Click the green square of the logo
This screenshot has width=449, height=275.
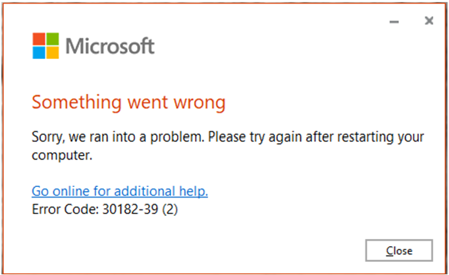click(x=53, y=39)
